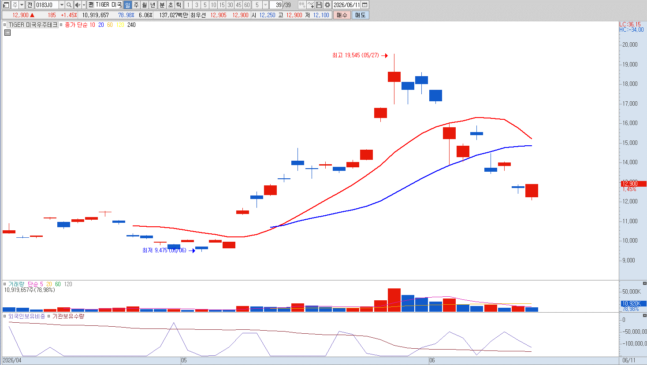Open chart settings gear icon
647x365 pixels.
click(327, 5)
